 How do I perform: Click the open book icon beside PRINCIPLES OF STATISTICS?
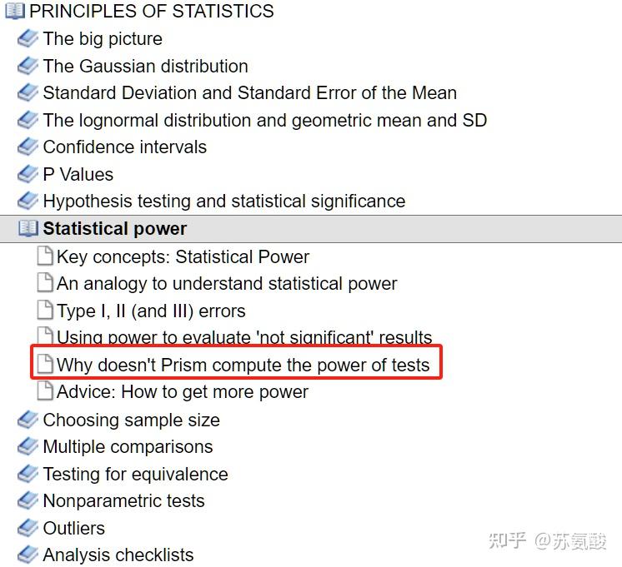15,12
